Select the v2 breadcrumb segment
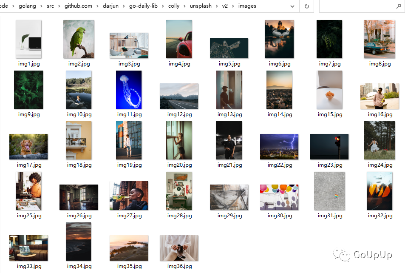 click(x=225, y=6)
